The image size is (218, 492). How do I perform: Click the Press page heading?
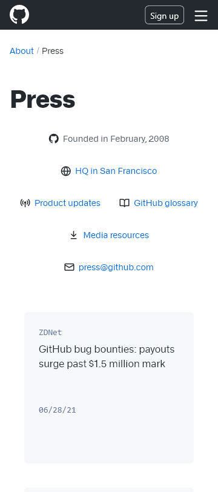click(42, 99)
